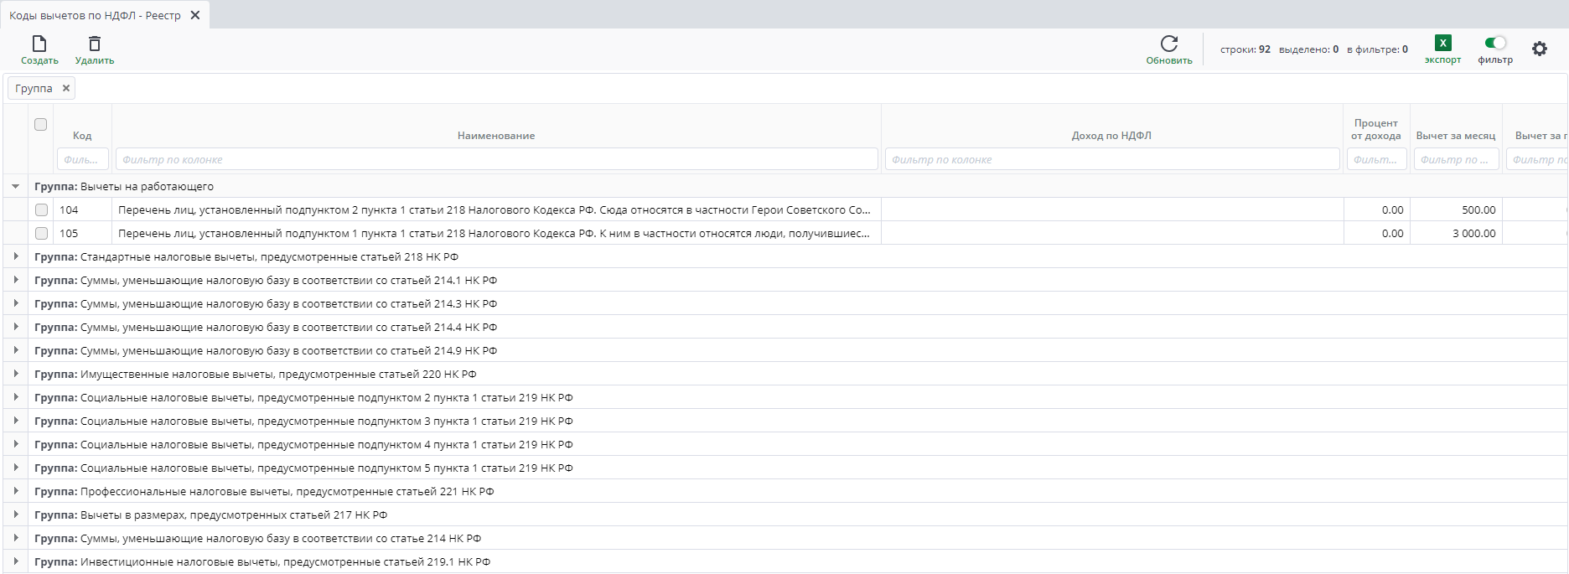Click the Удалить trash icon
The image size is (1569, 574).
pyautogui.click(x=95, y=44)
